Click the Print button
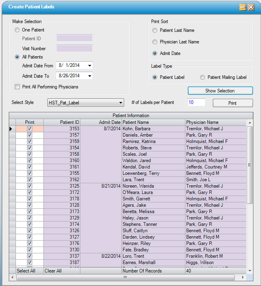This screenshot has width=261, height=286. (232, 103)
